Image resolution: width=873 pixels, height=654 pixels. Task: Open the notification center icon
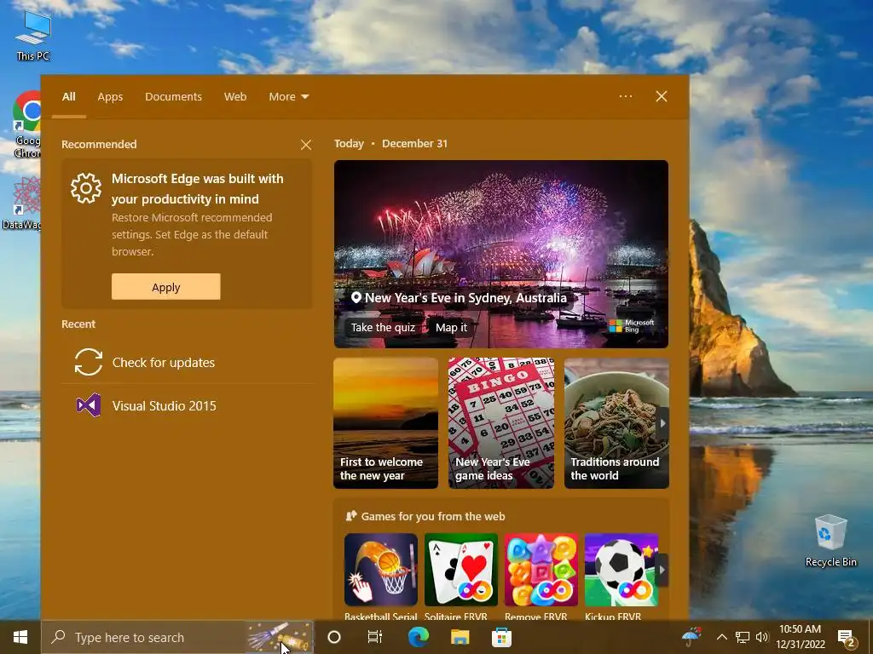point(847,638)
